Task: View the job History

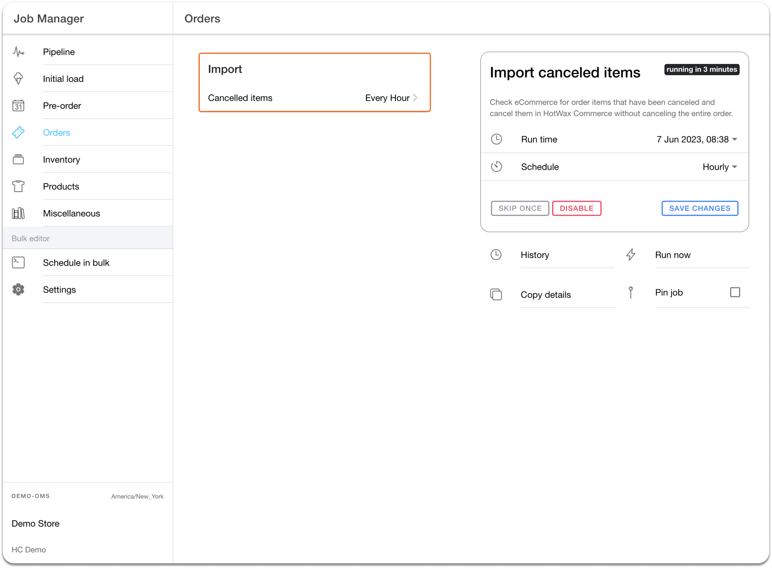Action: (x=535, y=255)
